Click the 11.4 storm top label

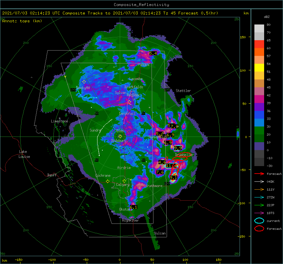pos(171,166)
